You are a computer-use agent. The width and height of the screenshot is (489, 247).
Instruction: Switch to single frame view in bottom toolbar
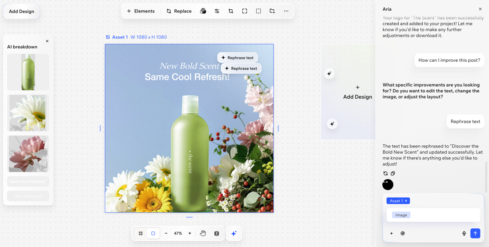coord(153,233)
